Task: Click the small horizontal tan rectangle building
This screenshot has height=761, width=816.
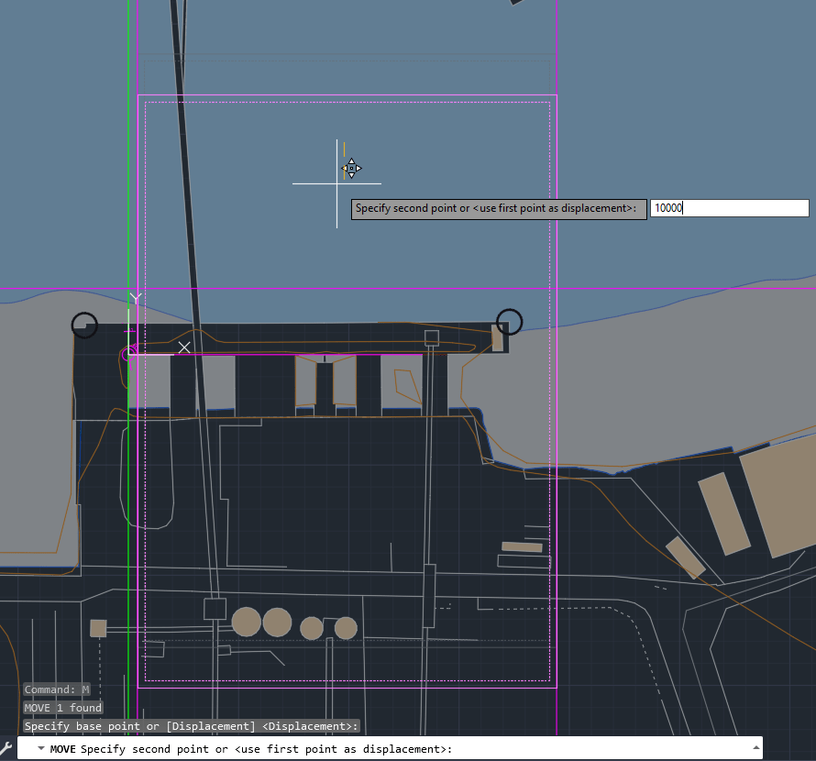Action: click(x=522, y=547)
